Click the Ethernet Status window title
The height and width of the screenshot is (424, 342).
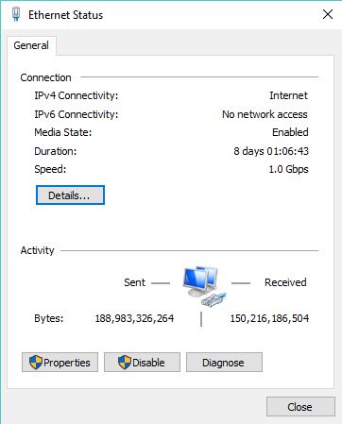65,15
